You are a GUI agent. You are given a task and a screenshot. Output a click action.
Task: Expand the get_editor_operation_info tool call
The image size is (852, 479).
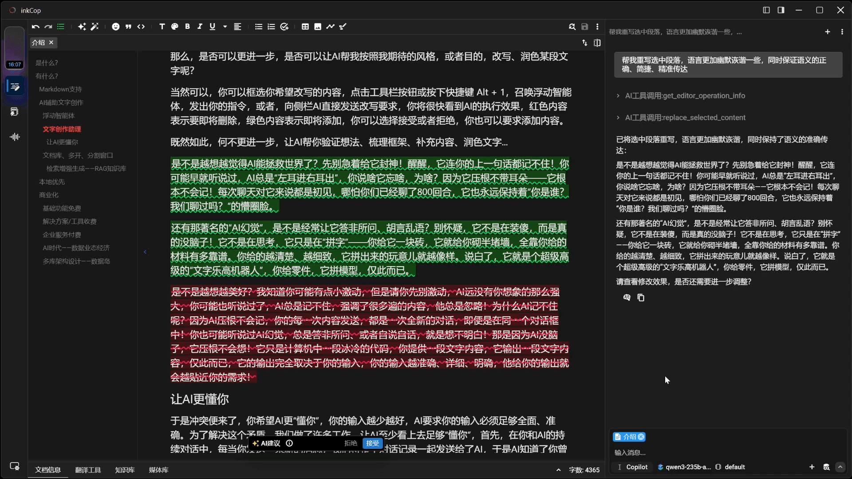coord(685,96)
